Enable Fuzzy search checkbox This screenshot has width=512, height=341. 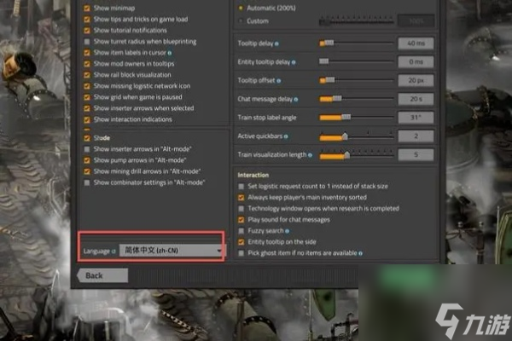241,231
